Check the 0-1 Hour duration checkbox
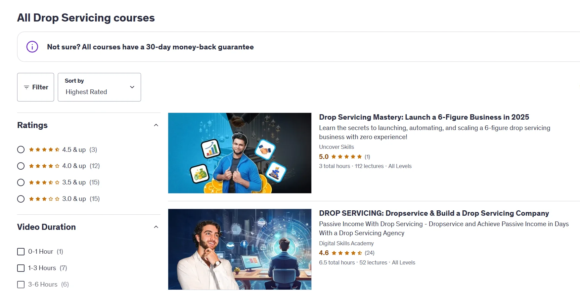Viewport: 580px width, 294px height. tap(21, 252)
